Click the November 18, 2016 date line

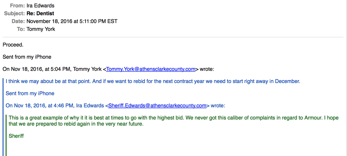72,21
